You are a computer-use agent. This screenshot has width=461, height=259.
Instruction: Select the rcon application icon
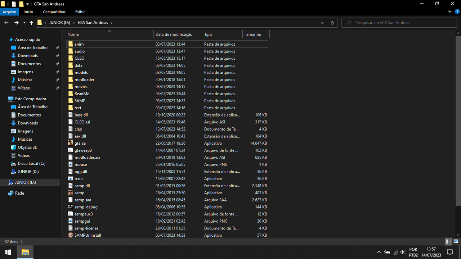coord(71,179)
